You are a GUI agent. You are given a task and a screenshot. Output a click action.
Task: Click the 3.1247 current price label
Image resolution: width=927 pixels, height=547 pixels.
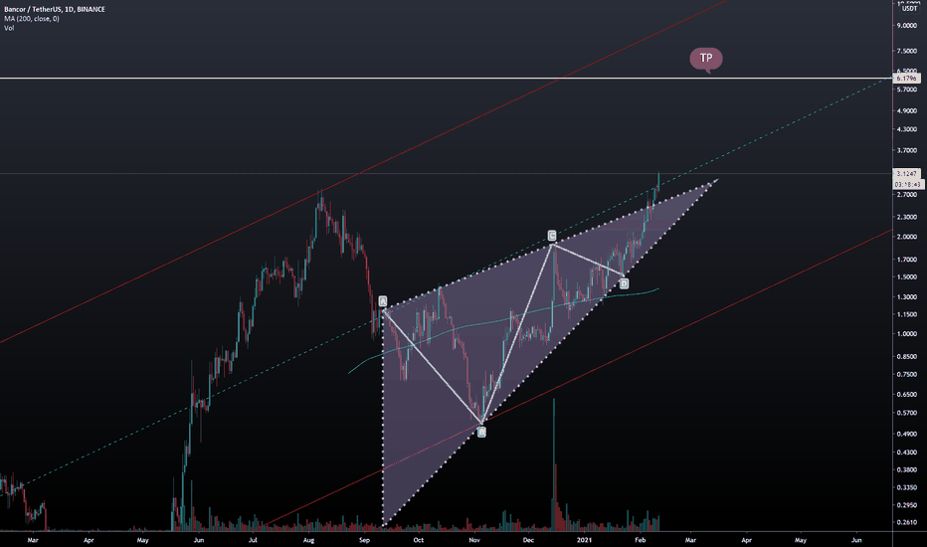[906, 173]
